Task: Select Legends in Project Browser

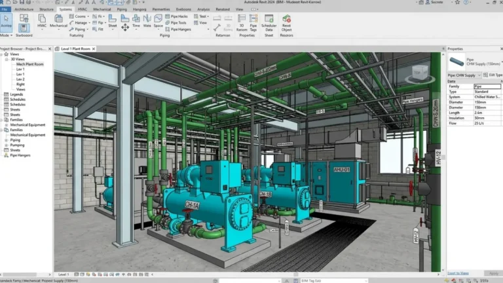Action: (16, 94)
